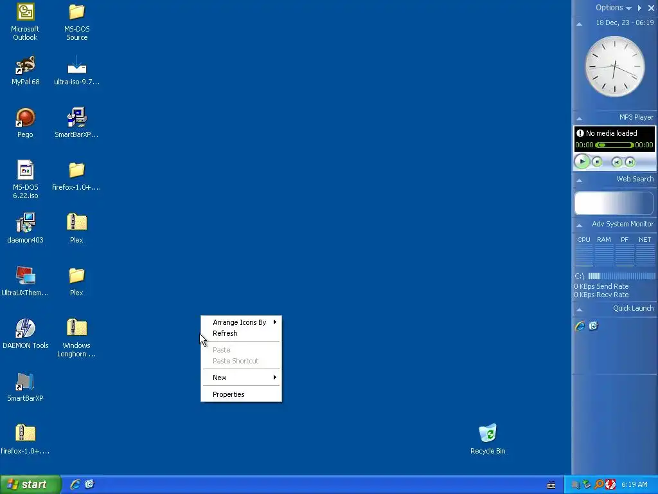Collapse the Adv System Monitor panel

click(x=579, y=225)
